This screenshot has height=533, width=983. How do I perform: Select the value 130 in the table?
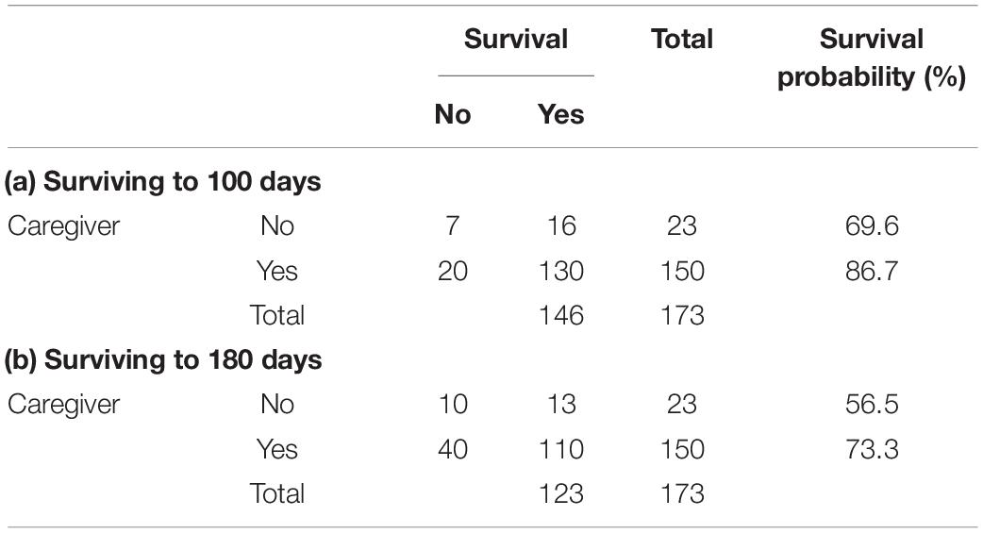(x=561, y=271)
